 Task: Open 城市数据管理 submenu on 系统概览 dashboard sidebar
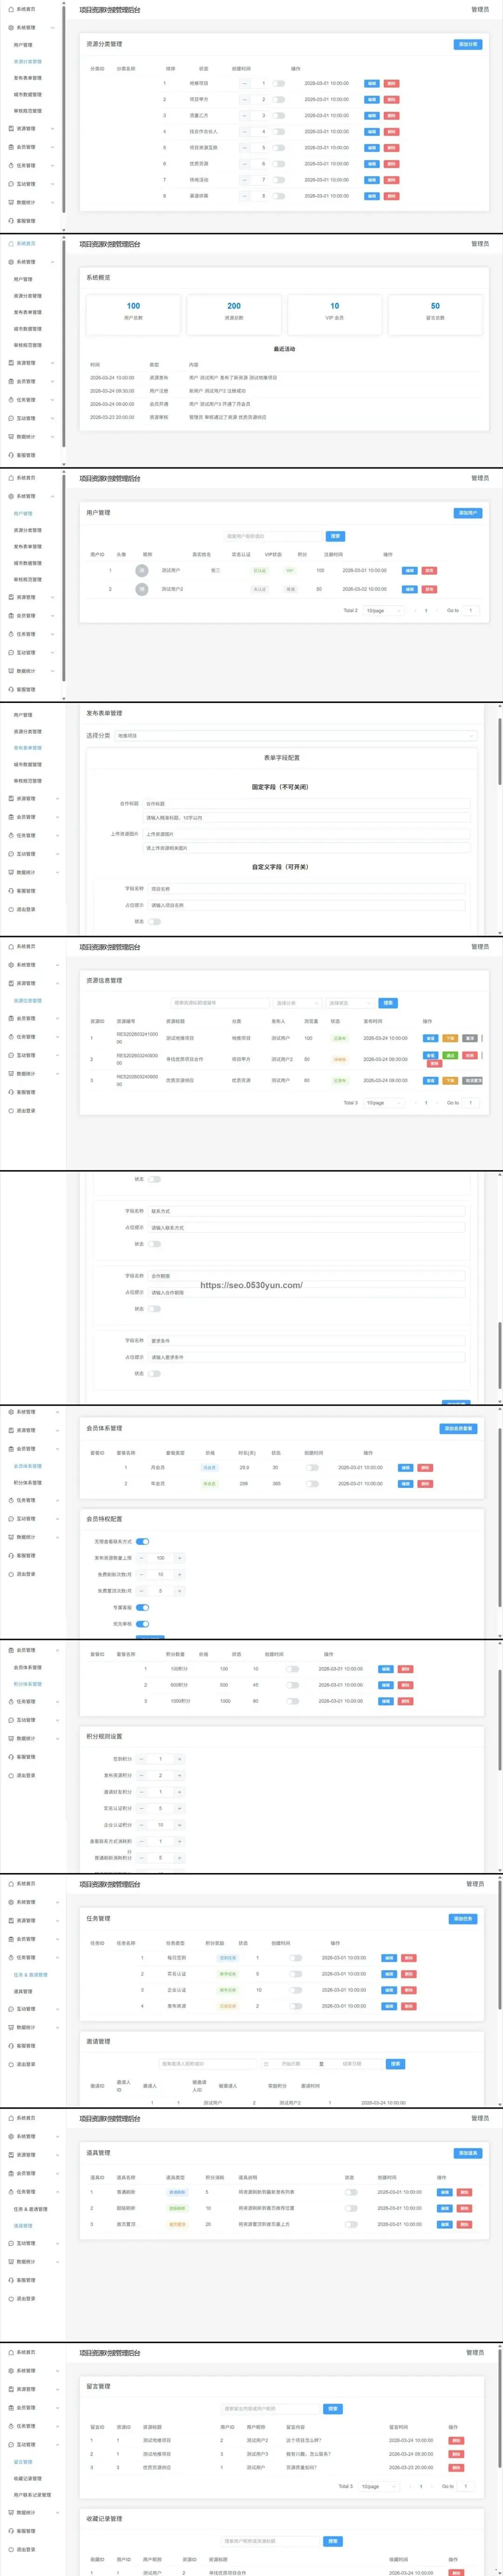click(28, 329)
